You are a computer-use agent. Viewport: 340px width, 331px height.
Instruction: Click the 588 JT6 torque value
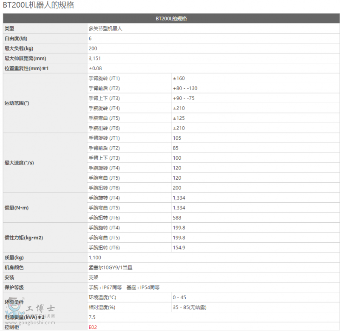pyautogui.click(x=177, y=218)
